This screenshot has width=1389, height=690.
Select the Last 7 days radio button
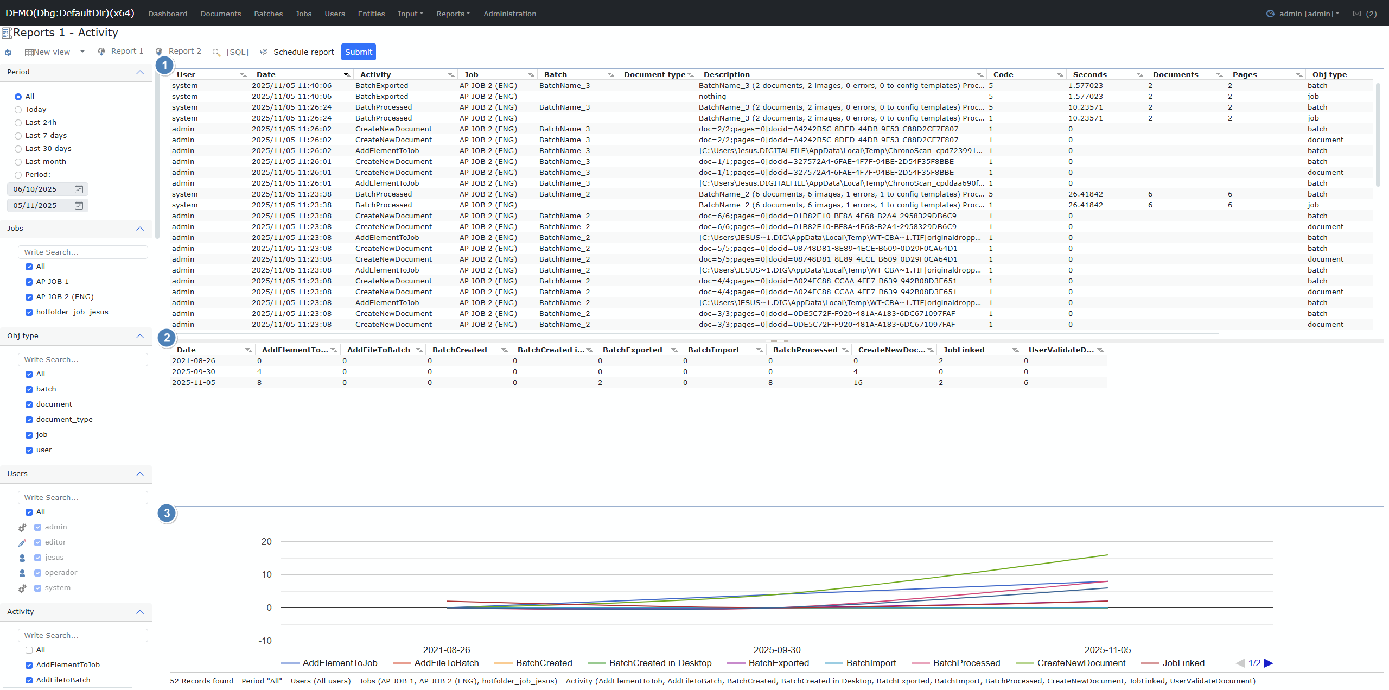coord(18,136)
